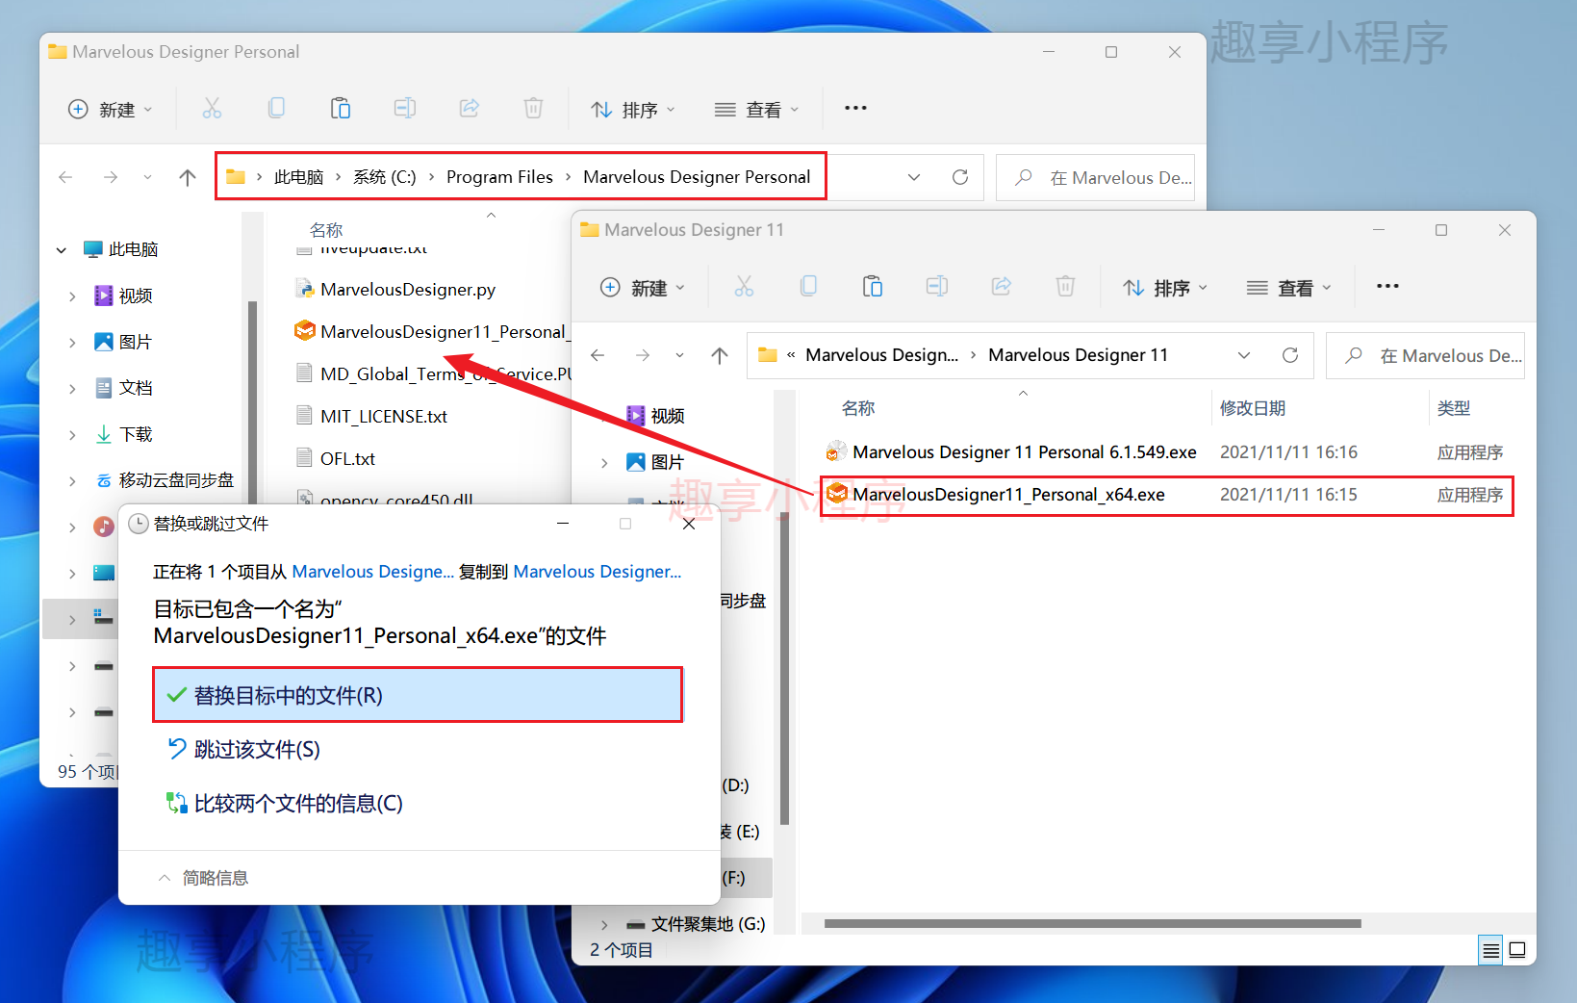The width and height of the screenshot is (1577, 1003).
Task: Click Delete trash icon in Marvelous Designer 11 toolbar
Action: click(x=1065, y=287)
